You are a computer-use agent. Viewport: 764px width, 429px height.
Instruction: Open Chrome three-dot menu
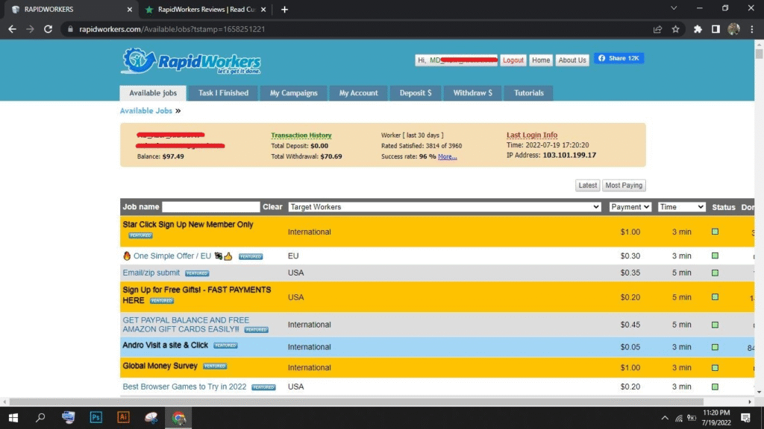[752, 29]
